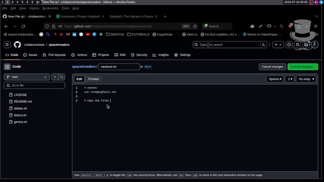List all tabs with the dropdown arrow
This screenshot has width=324, height=182.
coord(316,16)
